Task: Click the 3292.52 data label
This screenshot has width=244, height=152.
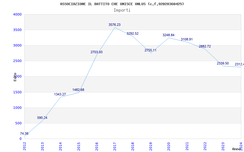Action: (x=132, y=33)
